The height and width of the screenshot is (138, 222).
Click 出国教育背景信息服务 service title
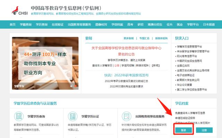[x=150, y=117]
